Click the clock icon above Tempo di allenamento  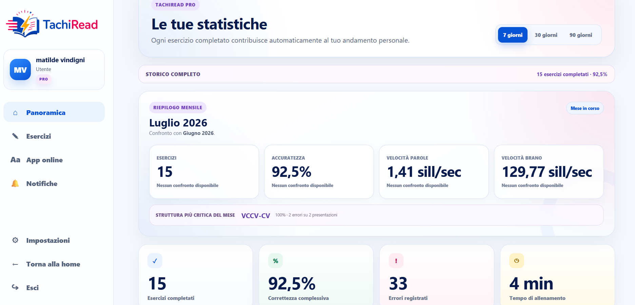click(517, 261)
